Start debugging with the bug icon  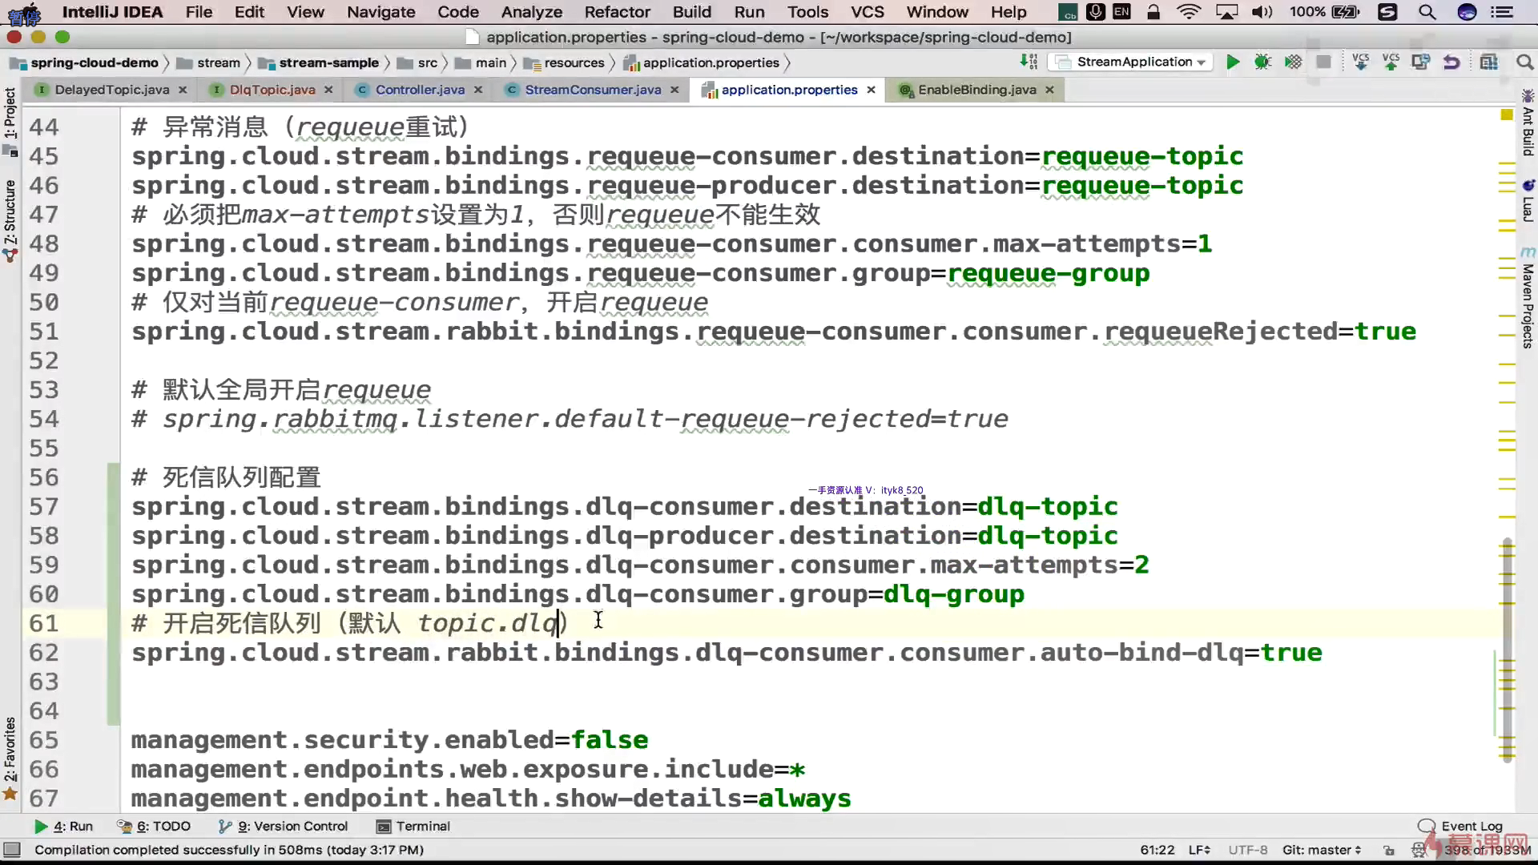tap(1262, 62)
